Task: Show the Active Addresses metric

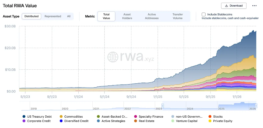Action: [152, 16]
